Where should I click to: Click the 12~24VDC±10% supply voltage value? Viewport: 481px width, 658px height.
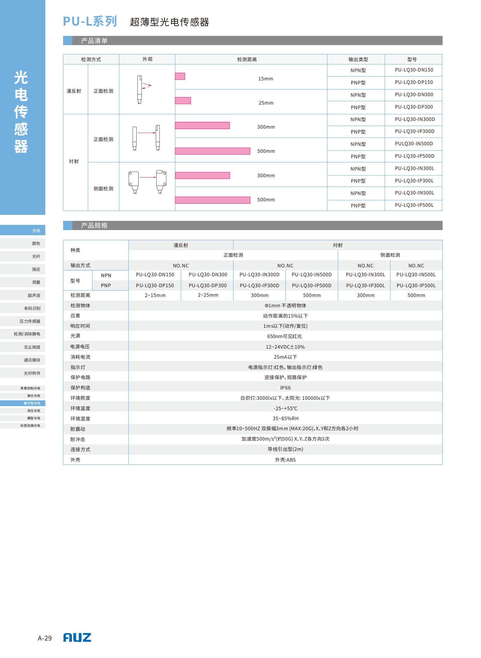(x=285, y=347)
